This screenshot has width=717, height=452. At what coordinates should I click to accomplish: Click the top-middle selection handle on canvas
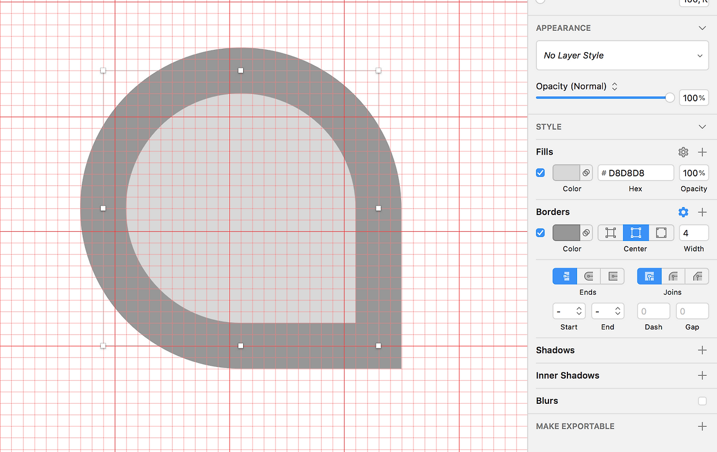click(x=241, y=71)
